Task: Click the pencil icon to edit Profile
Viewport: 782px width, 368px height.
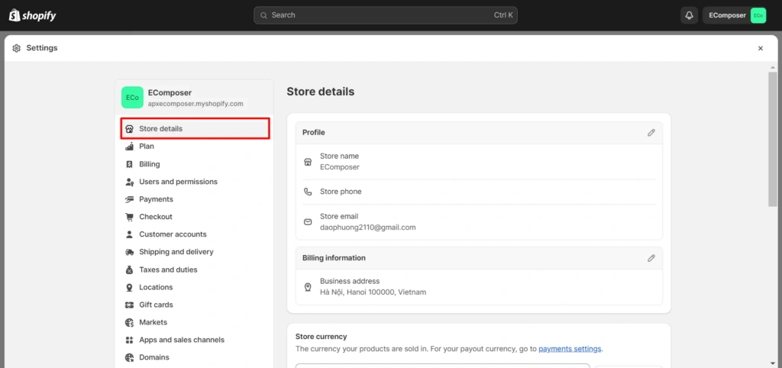Action: tap(651, 132)
